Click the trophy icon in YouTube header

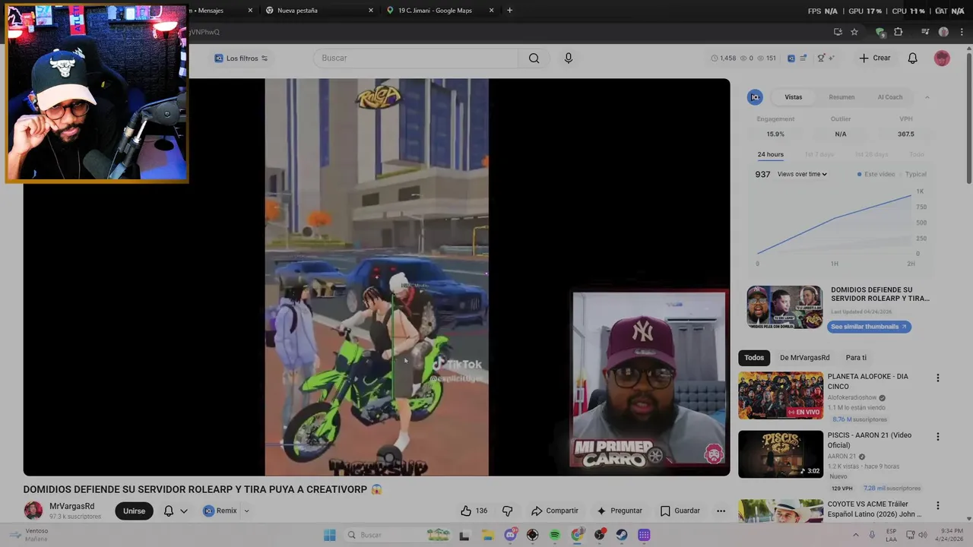coord(821,58)
